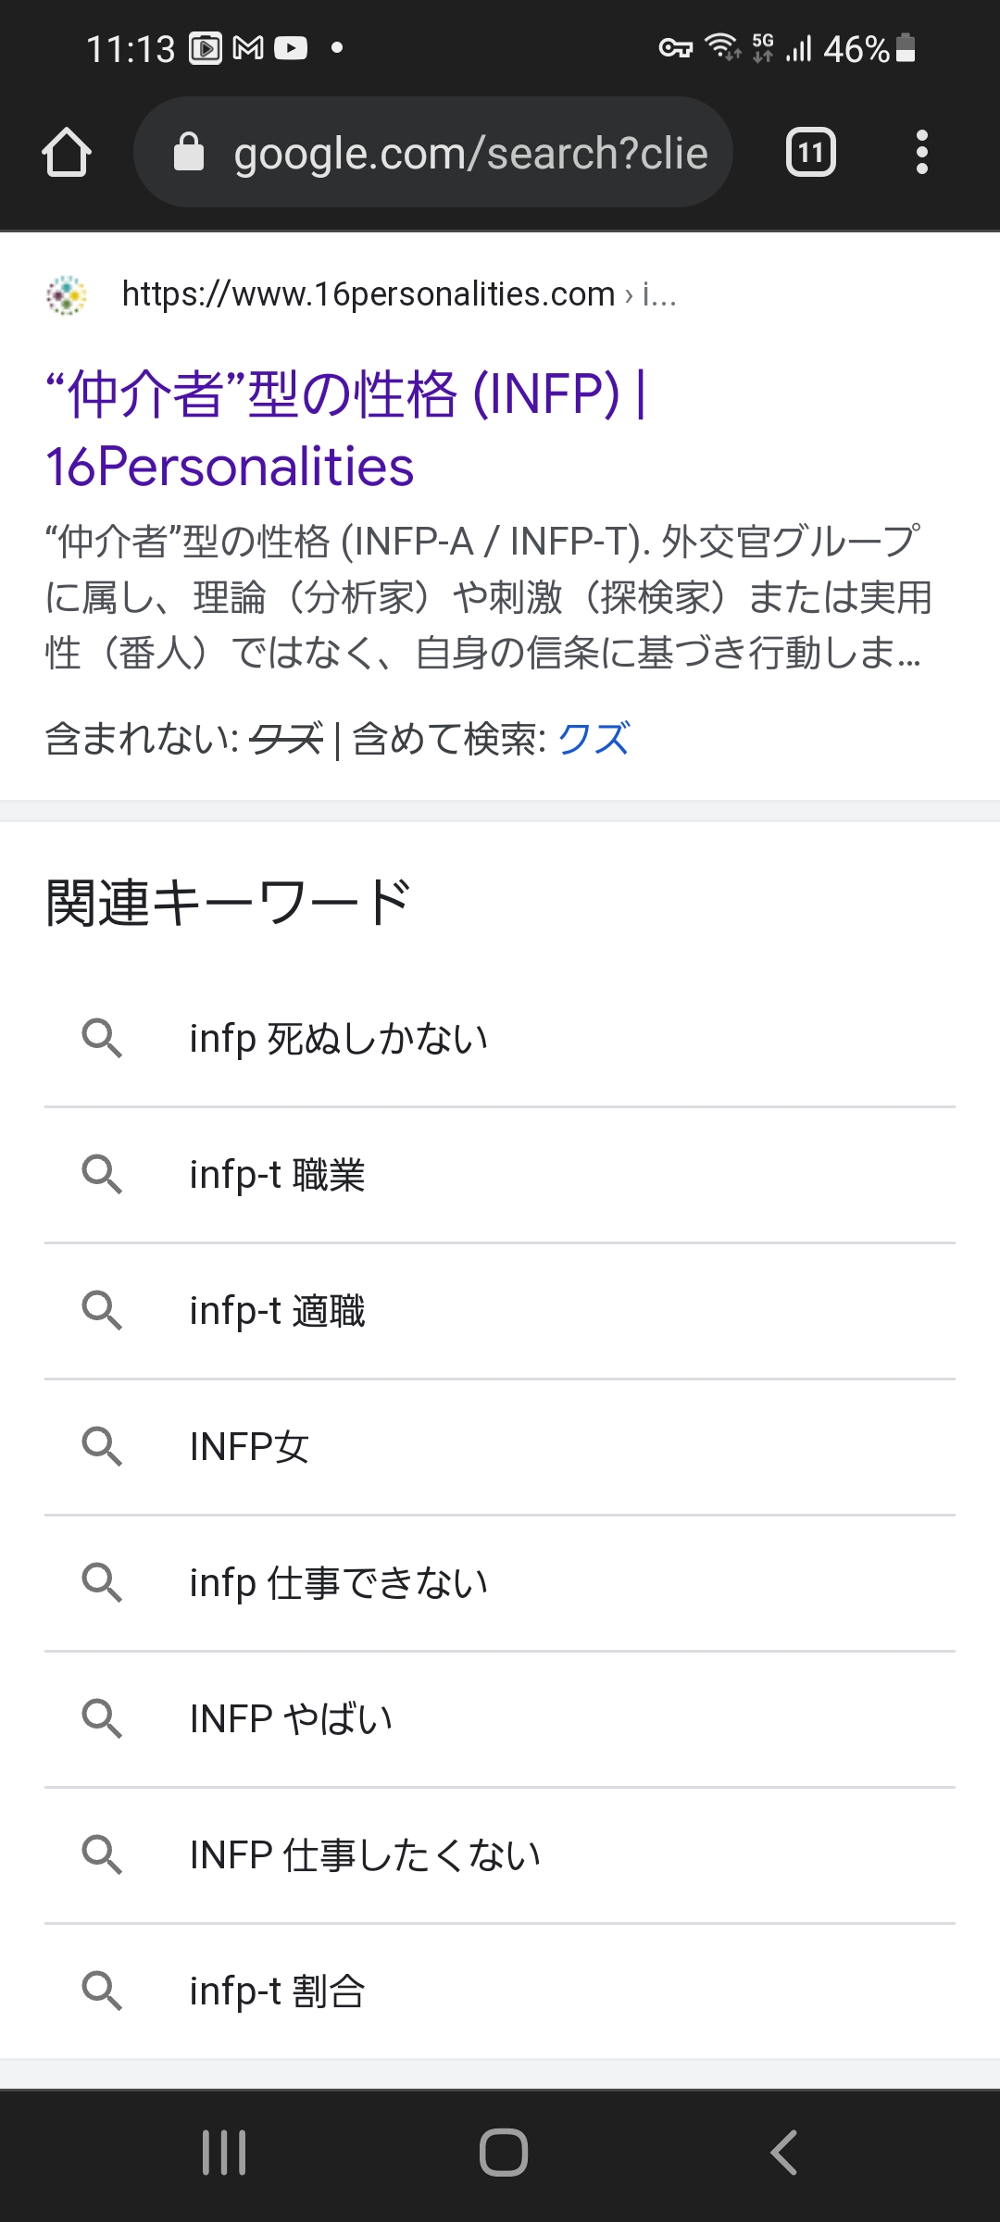The height and width of the screenshot is (2222, 1000).
Task: Select related keyword infp-t 適職
Action: 277,1311
